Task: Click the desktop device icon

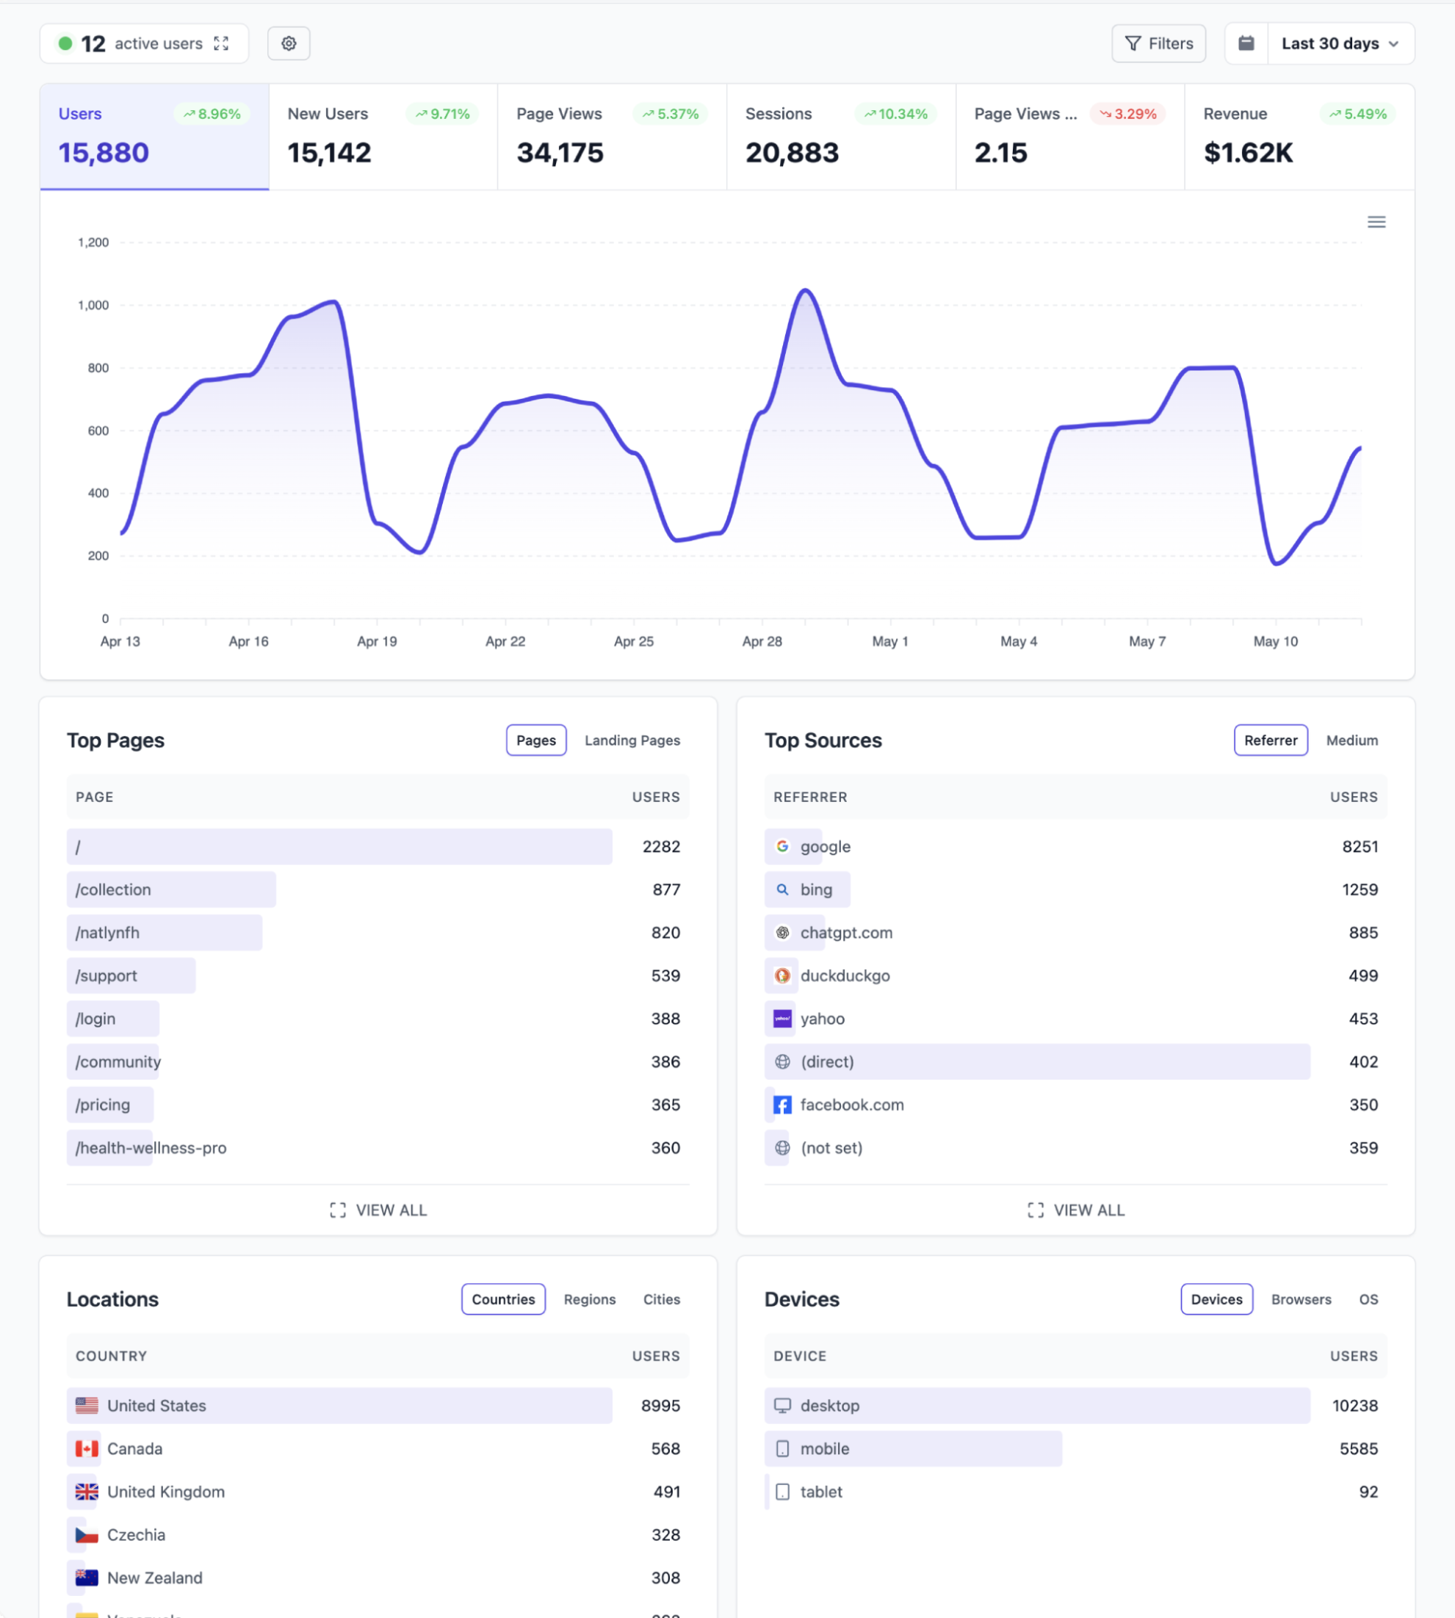Action: coord(782,1405)
